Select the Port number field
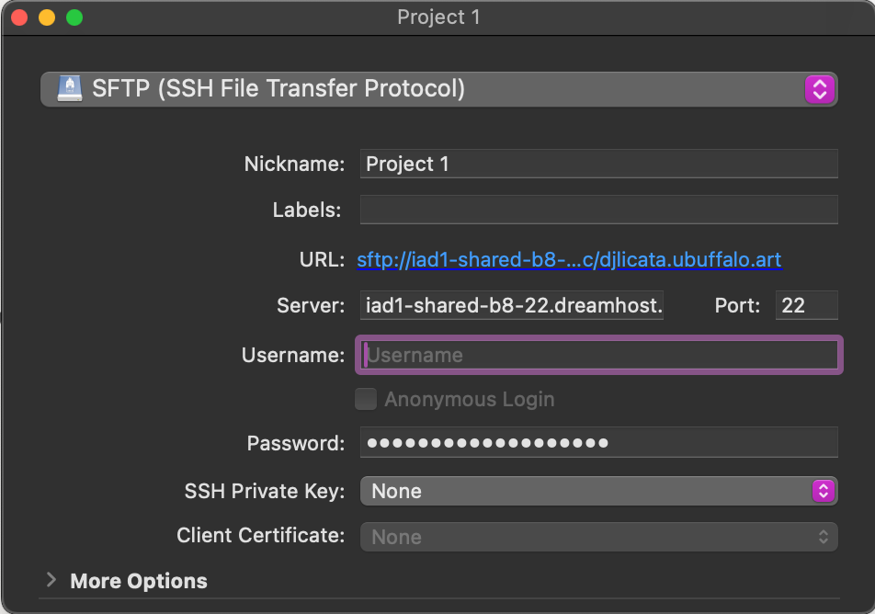The image size is (875, 614). pos(805,306)
